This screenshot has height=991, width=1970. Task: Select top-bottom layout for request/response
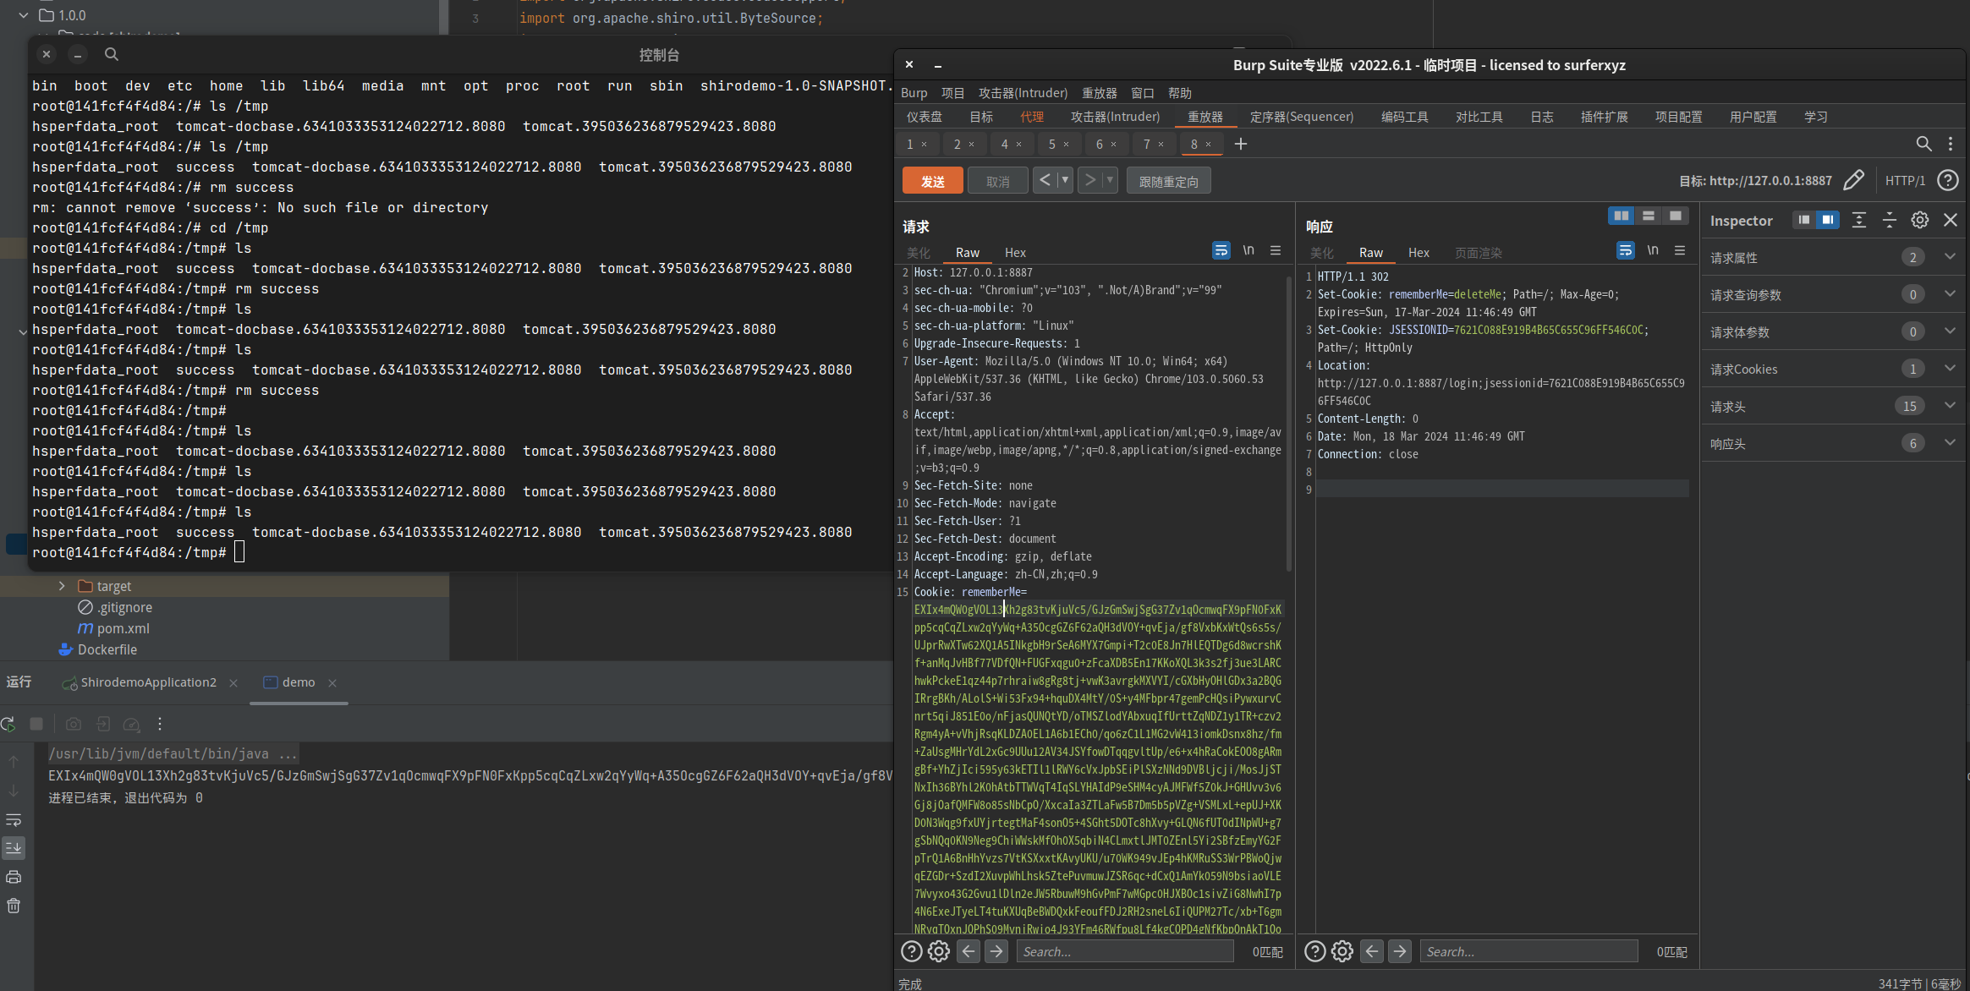[x=1648, y=216]
